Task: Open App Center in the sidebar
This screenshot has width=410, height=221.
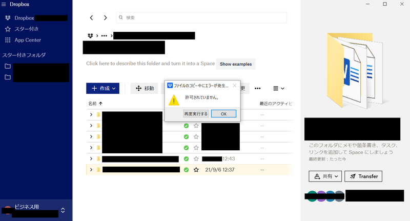Action: pyautogui.click(x=23, y=40)
